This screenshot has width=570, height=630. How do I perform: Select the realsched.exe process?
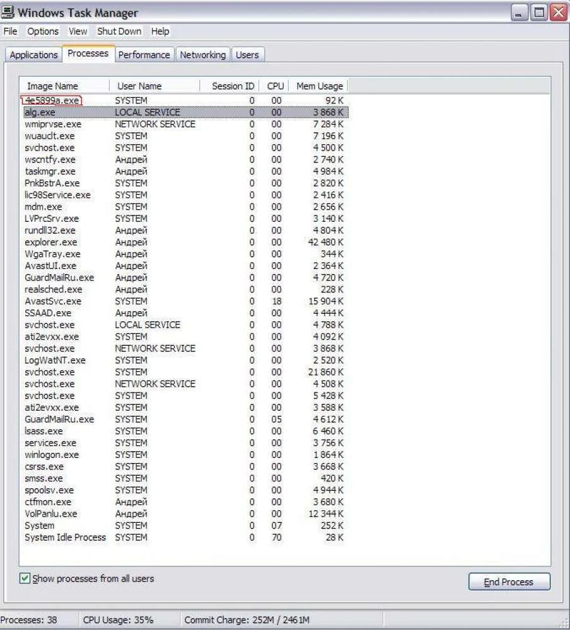point(185,289)
